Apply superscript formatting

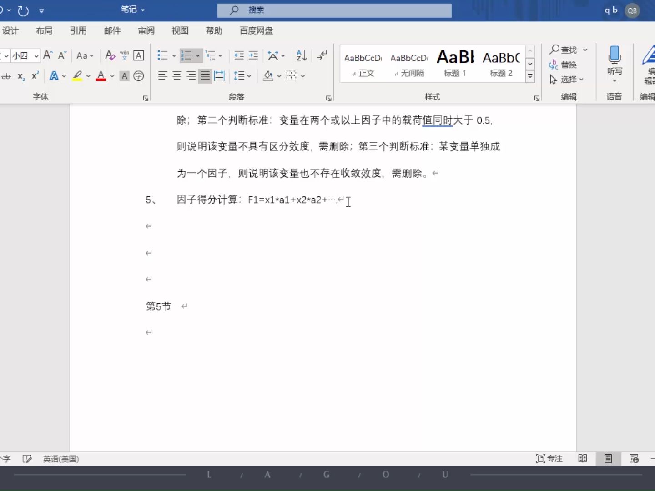click(35, 75)
